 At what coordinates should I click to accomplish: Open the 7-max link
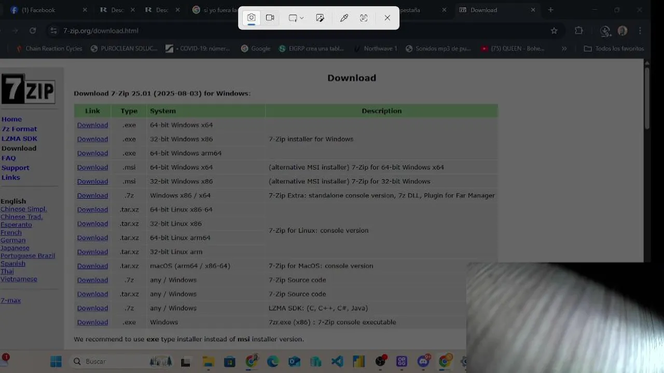(10, 300)
